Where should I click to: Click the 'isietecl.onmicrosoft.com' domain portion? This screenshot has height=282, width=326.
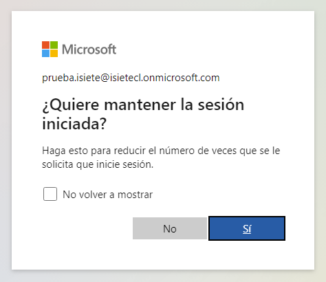(164, 78)
